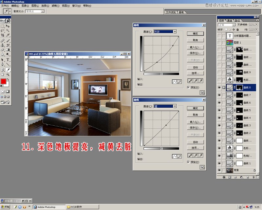The image size is (262, 210).
Task: Show the 图层 1 layer visibility box
Action: [x=219, y=43]
